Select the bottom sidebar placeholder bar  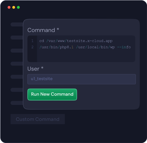(x=17, y=103)
